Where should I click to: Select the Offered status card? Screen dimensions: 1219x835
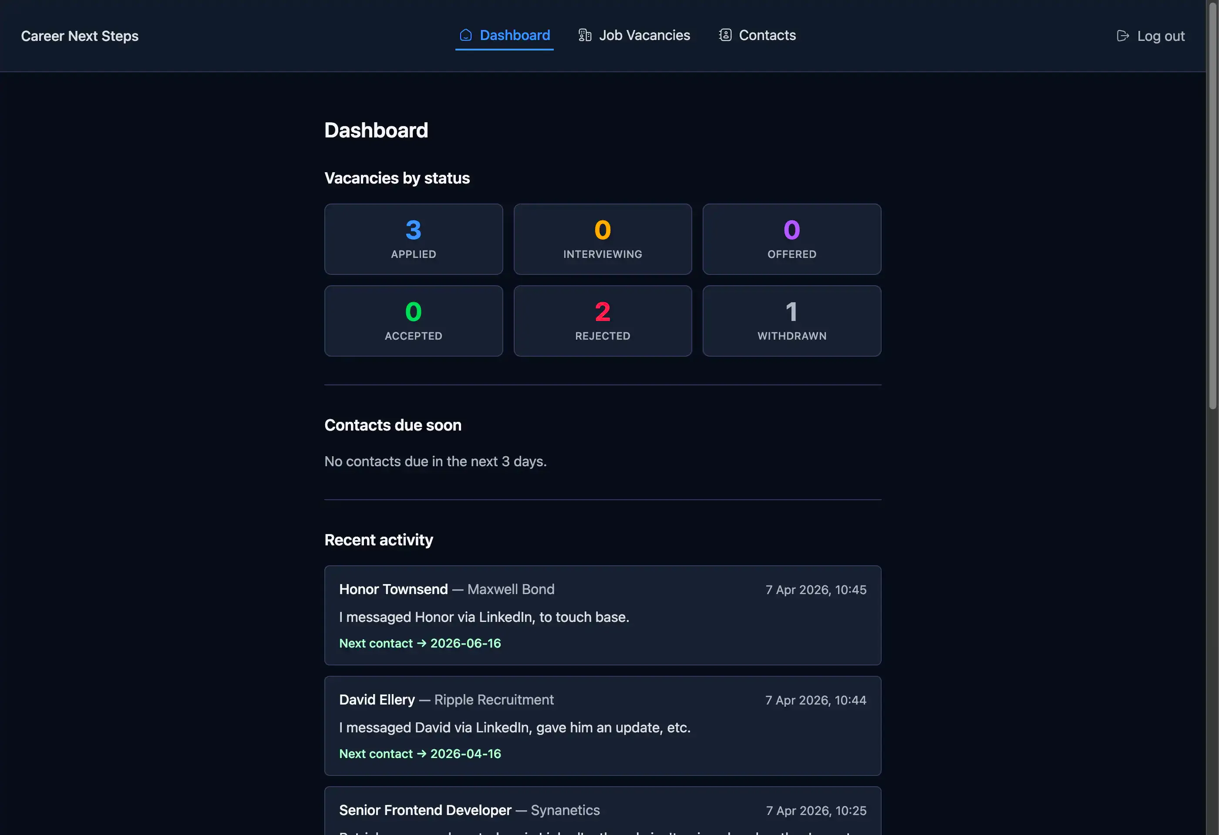(791, 239)
